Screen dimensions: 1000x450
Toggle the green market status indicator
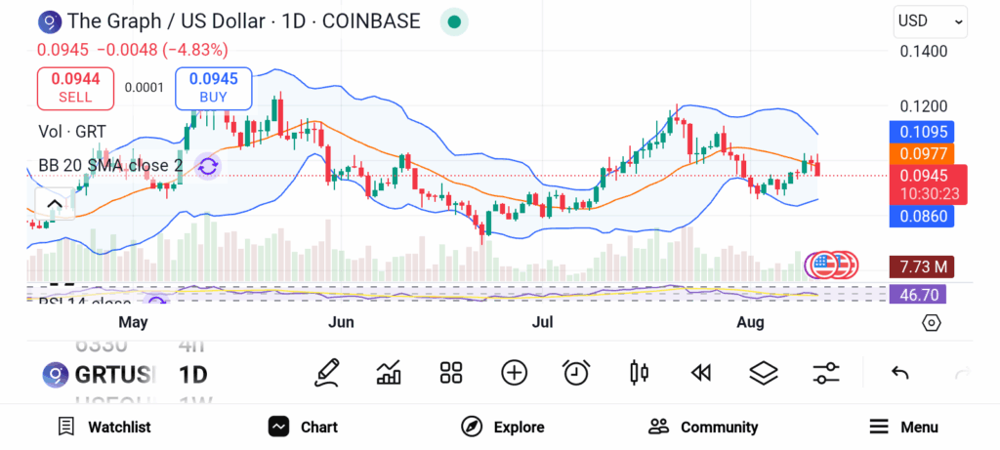454,21
